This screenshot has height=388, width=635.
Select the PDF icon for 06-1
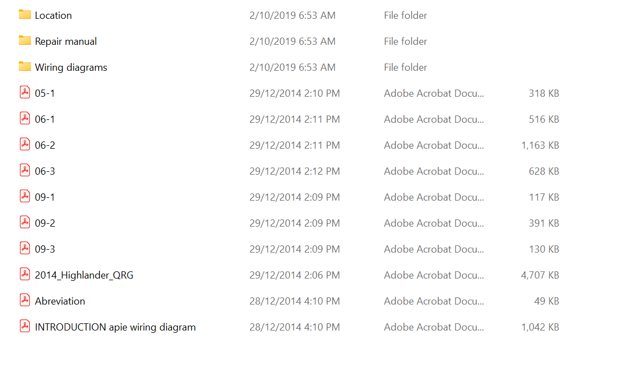(25, 118)
